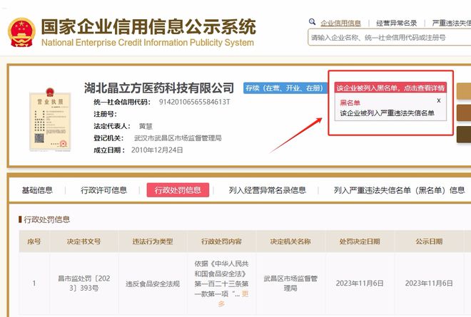Click credit code 91420106565584613T
Screen dimensions: 471x317
click(x=194, y=102)
